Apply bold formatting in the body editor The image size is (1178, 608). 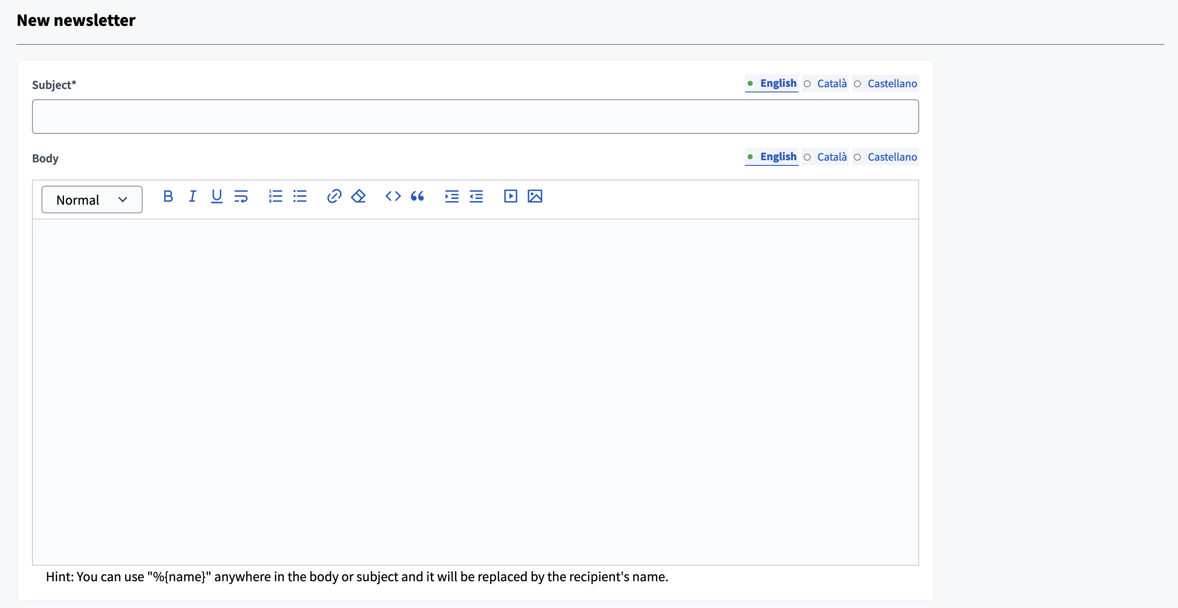coord(168,196)
